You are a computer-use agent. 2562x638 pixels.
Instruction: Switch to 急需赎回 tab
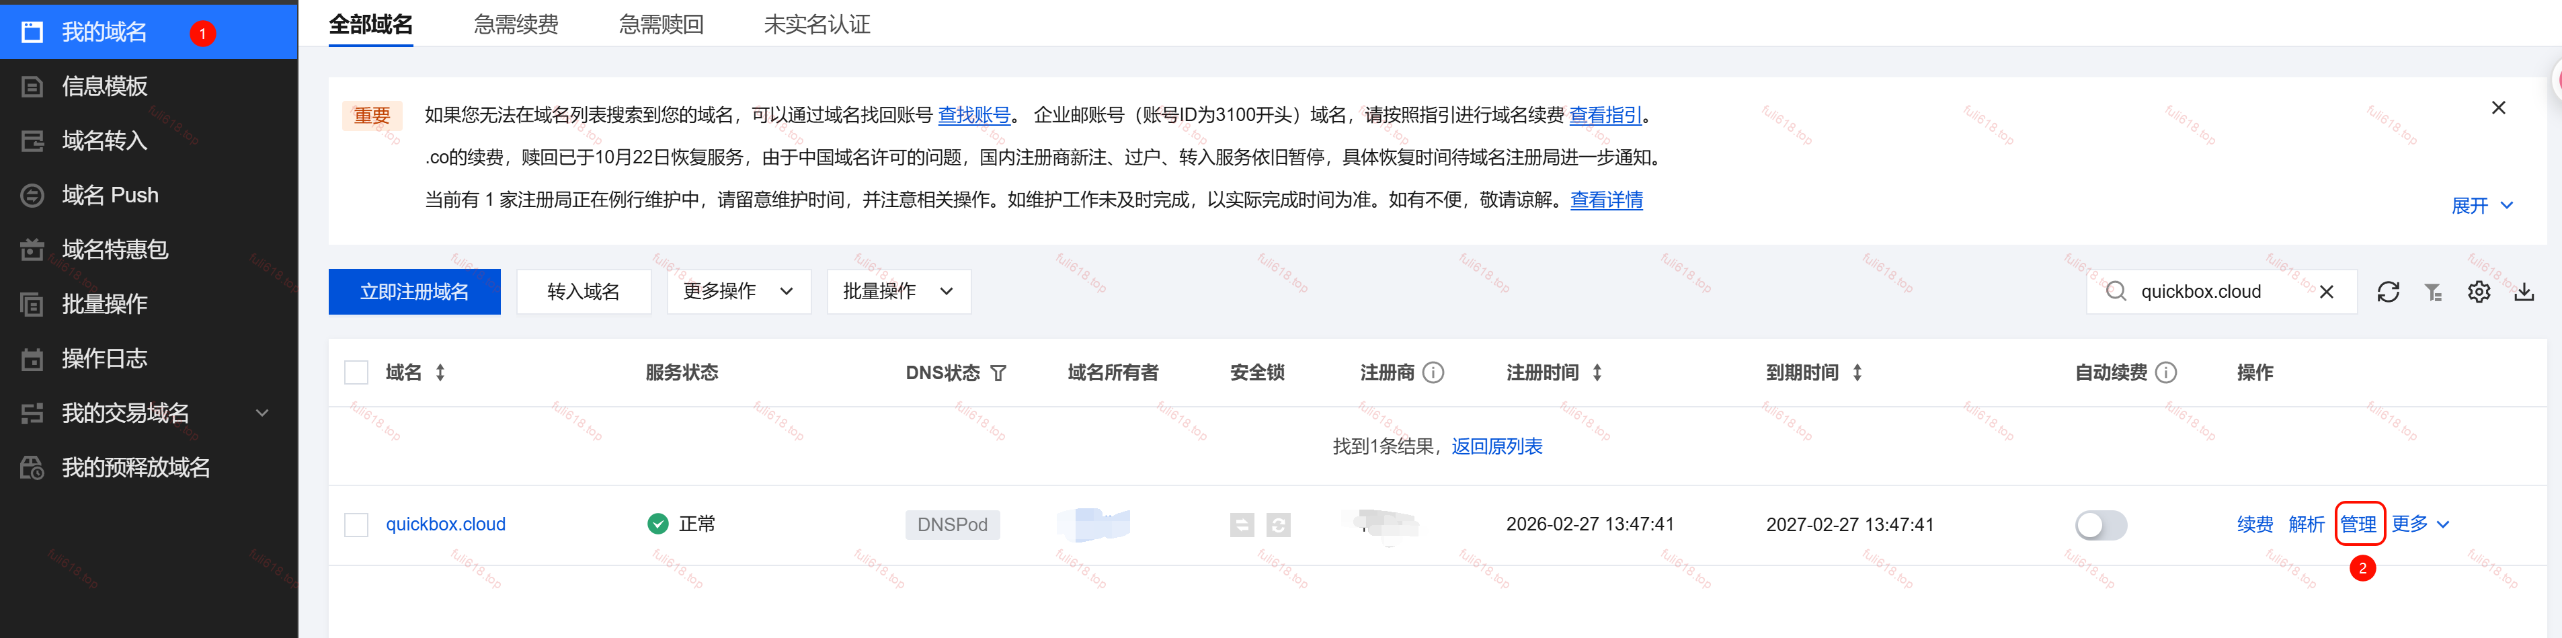point(662,24)
